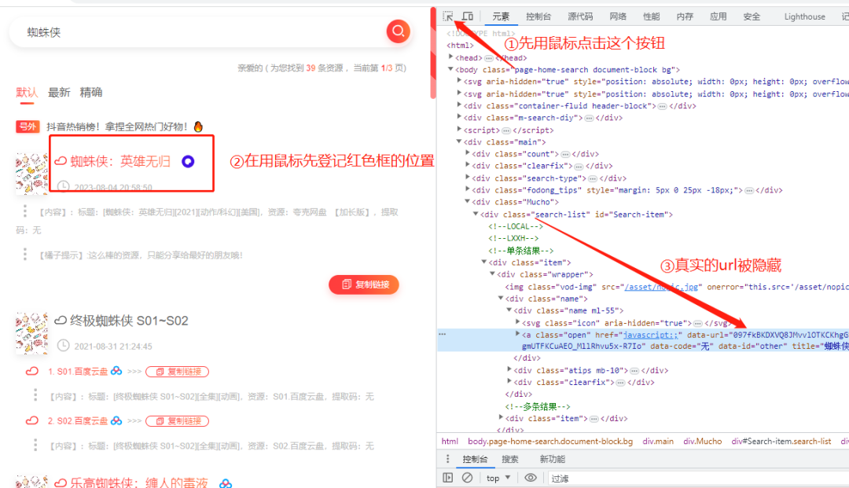Expand the svg class icon node
This screenshot has height=488, width=849.
517,322
